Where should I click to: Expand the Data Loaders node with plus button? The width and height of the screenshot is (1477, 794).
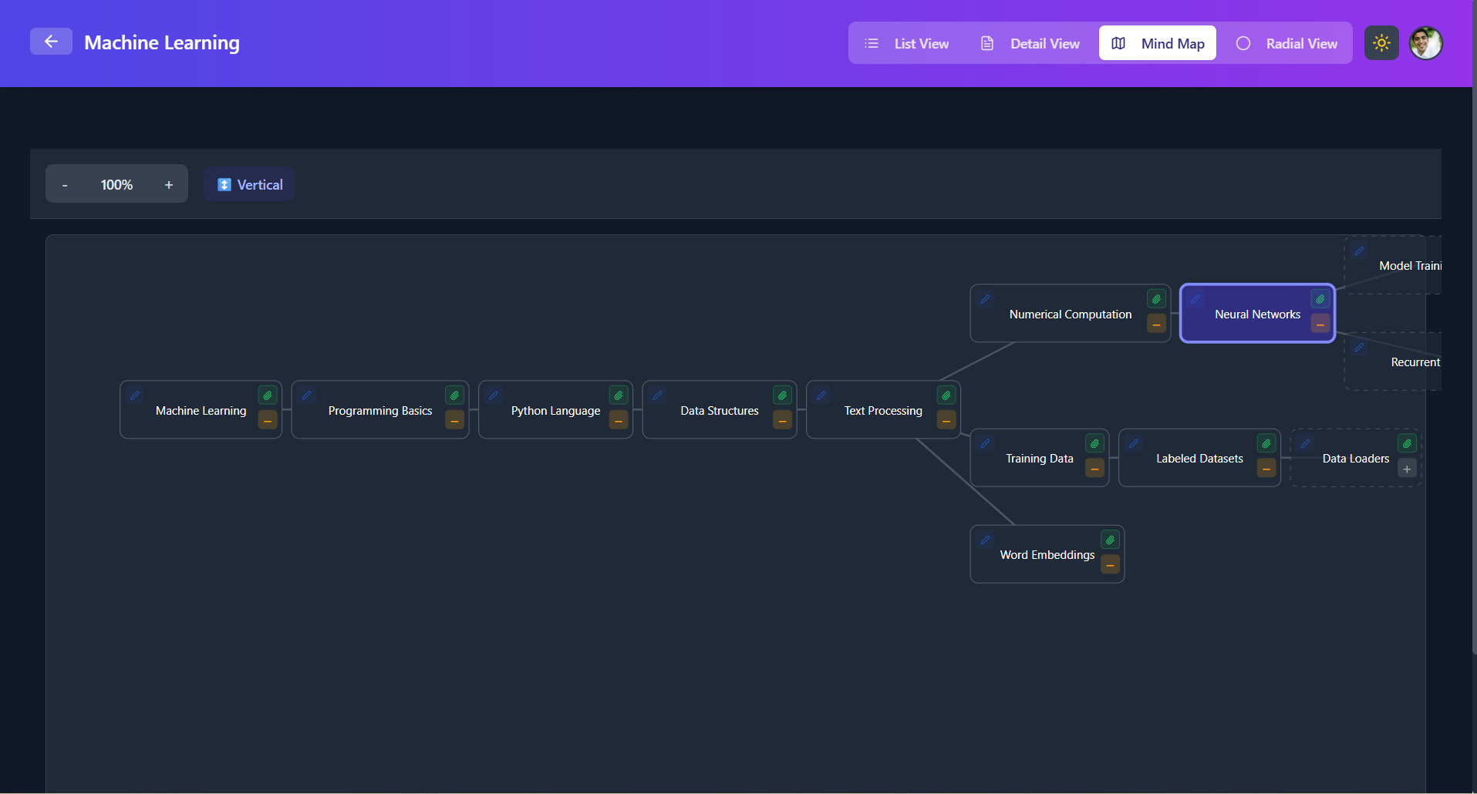pyautogui.click(x=1406, y=469)
